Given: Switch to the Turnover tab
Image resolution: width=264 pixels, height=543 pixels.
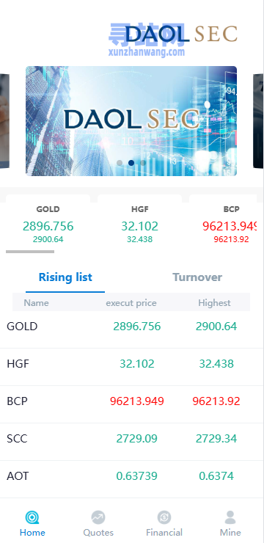Looking at the screenshot, I should pos(197,277).
